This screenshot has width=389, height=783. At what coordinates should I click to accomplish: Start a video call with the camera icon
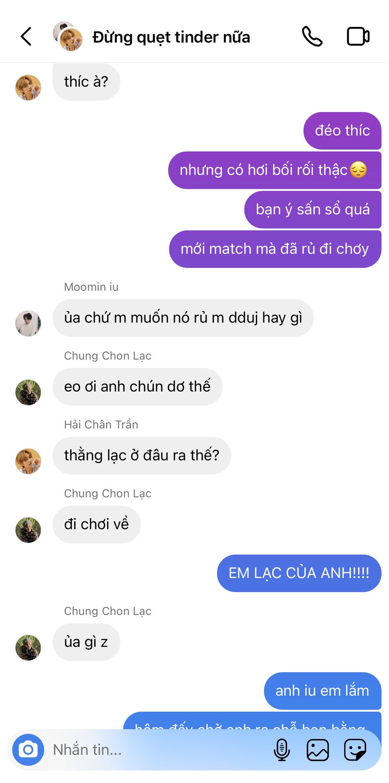click(358, 37)
